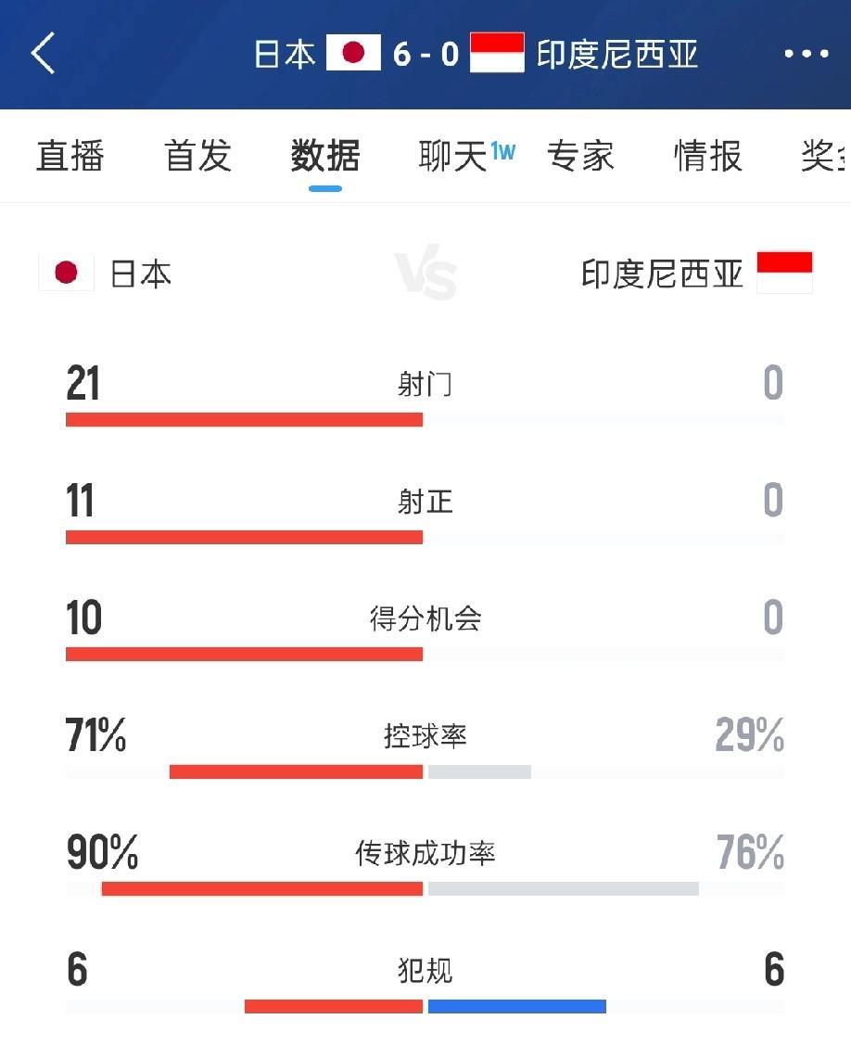
Task: Tap the 日本 team name in stats
Action: coord(141,274)
